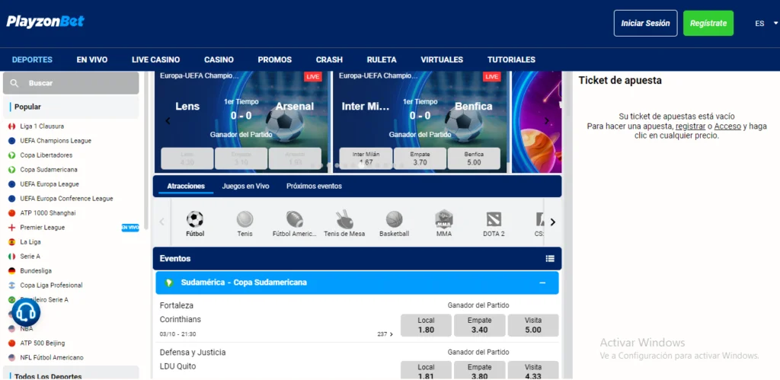The image size is (780, 380).
Task: Click the Regístrate button
Action: (x=708, y=24)
